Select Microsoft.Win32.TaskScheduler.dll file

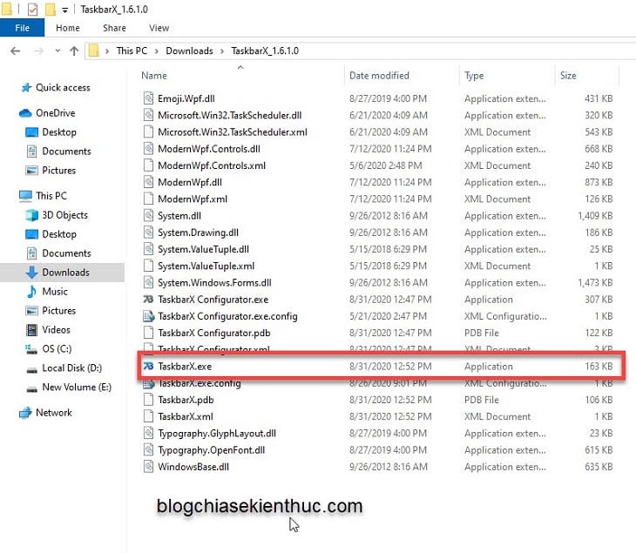[230, 115]
